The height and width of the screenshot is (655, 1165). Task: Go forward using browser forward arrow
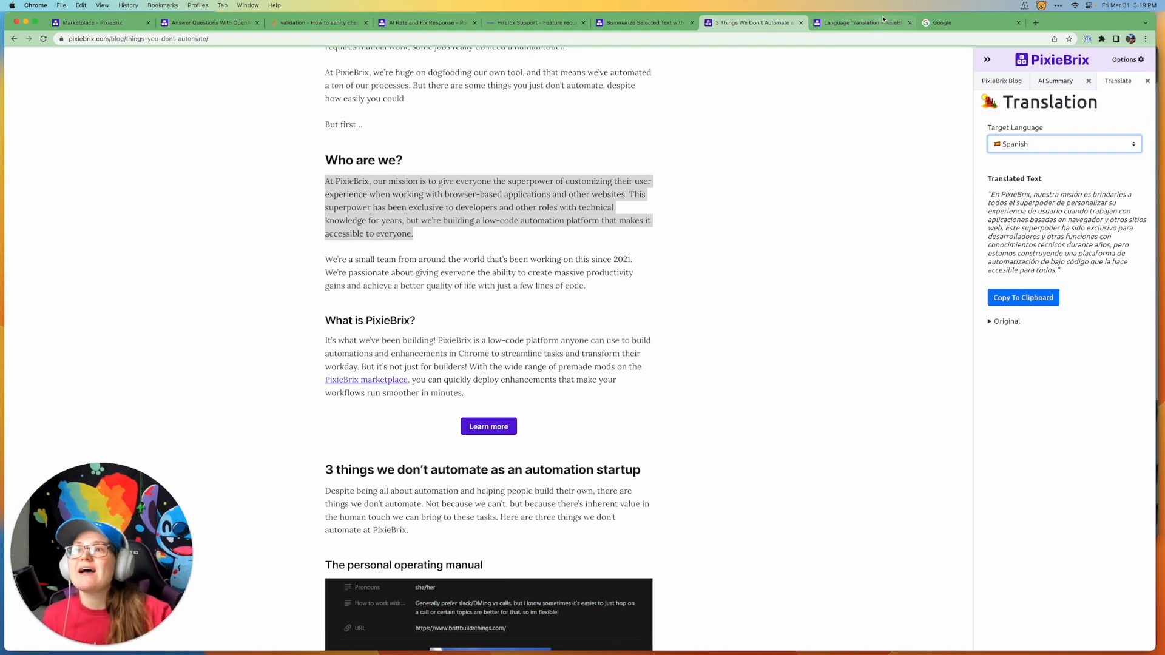pos(29,39)
